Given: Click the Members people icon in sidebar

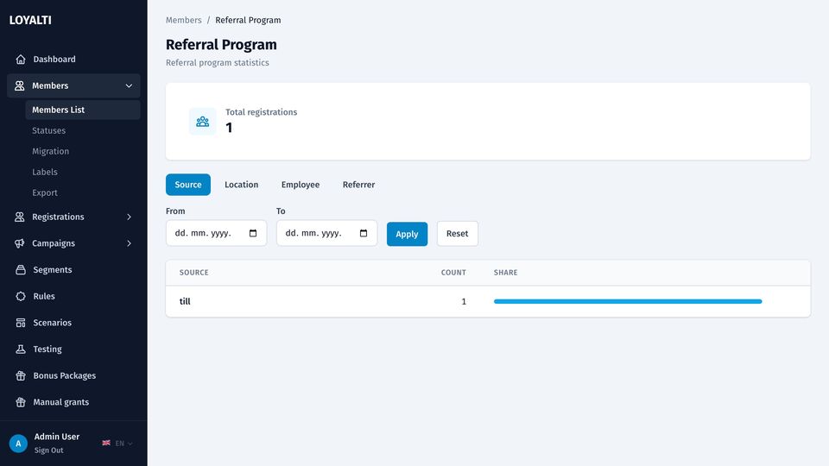Looking at the screenshot, I should click(20, 85).
